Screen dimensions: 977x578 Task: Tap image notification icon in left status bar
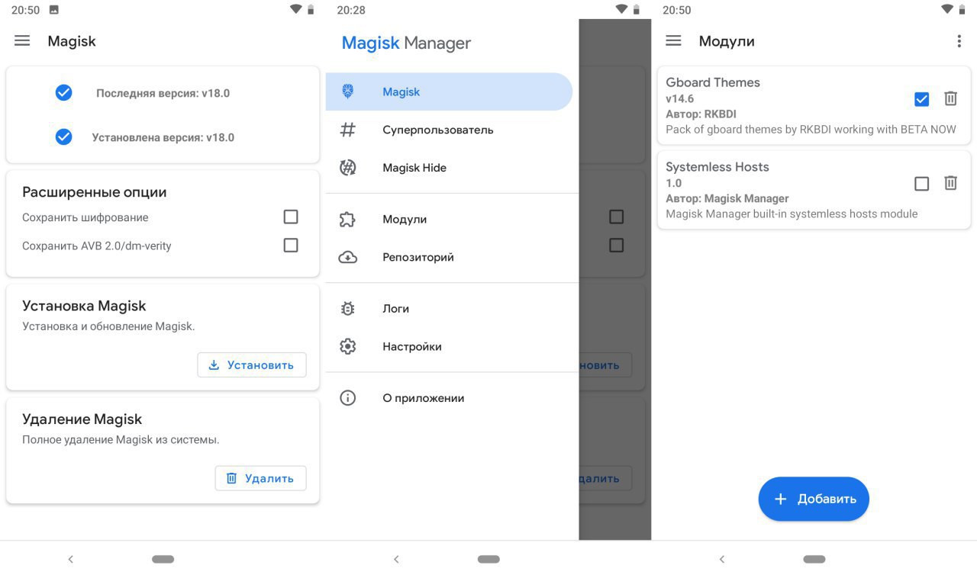click(53, 10)
